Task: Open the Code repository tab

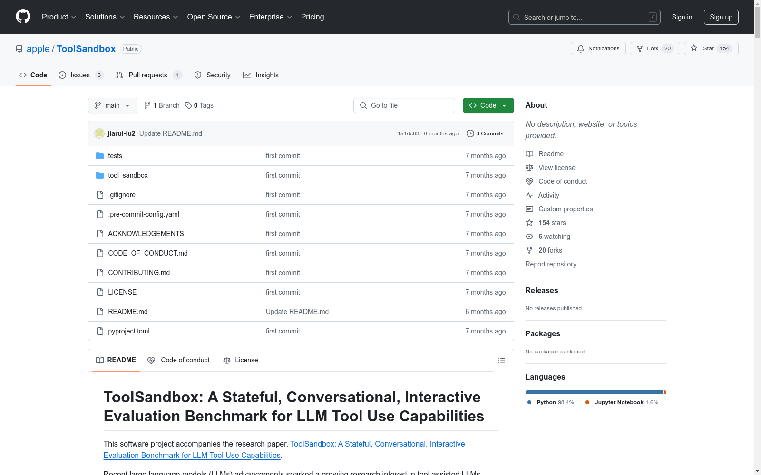Action: (33, 75)
